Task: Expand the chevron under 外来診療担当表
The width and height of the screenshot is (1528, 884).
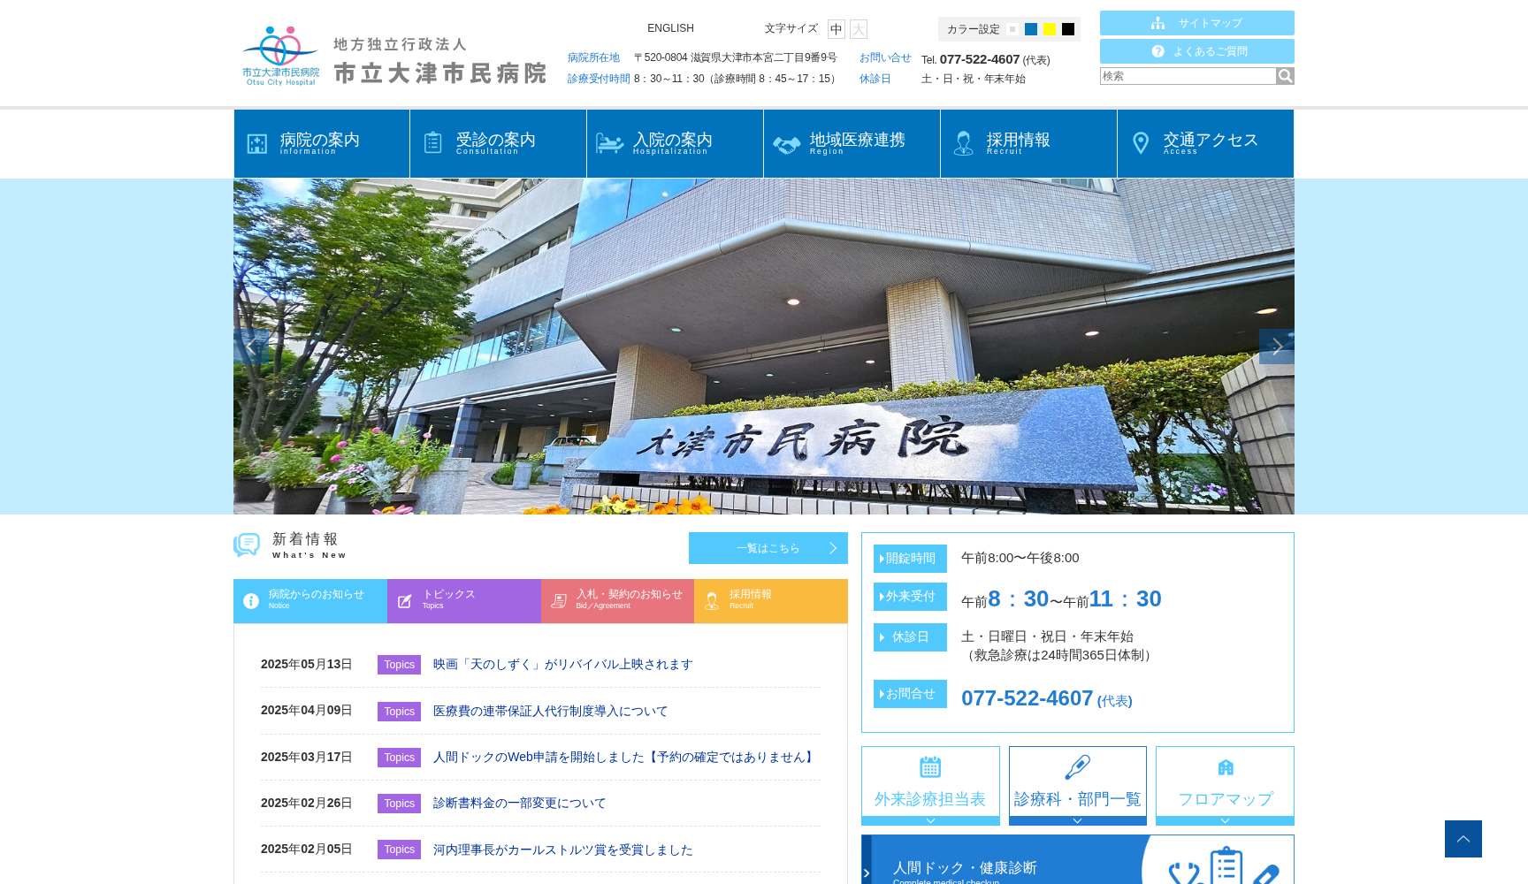Action: pos(929,820)
